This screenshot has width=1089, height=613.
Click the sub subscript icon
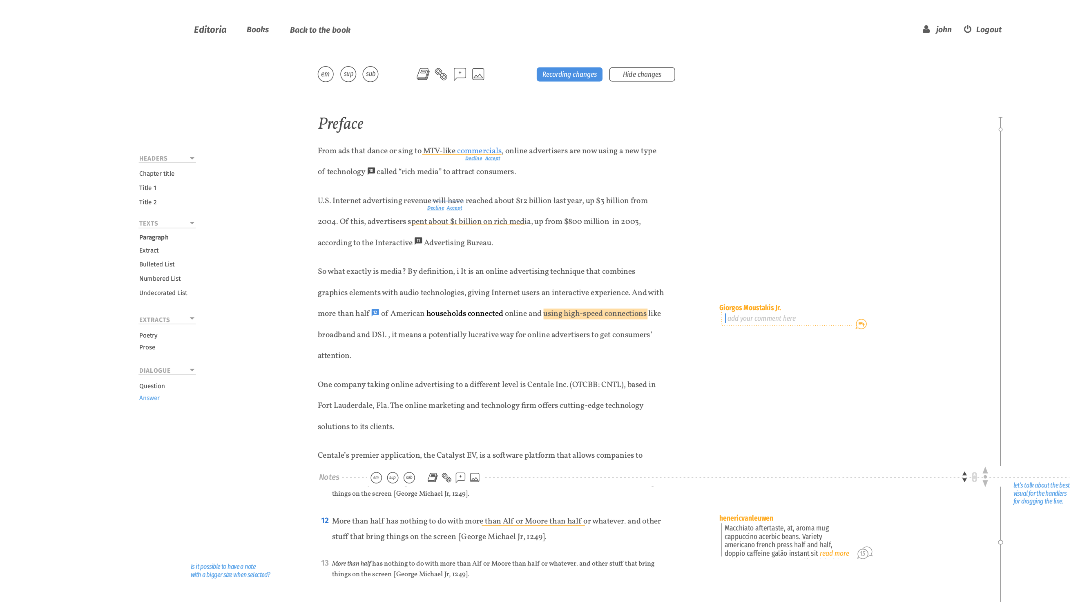[x=370, y=73]
